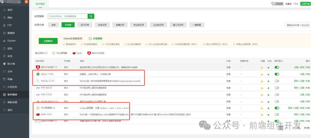Screen dimensions: 311x138
Task: Switch to the 软件商店 tab at top
Action: coord(40,4)
